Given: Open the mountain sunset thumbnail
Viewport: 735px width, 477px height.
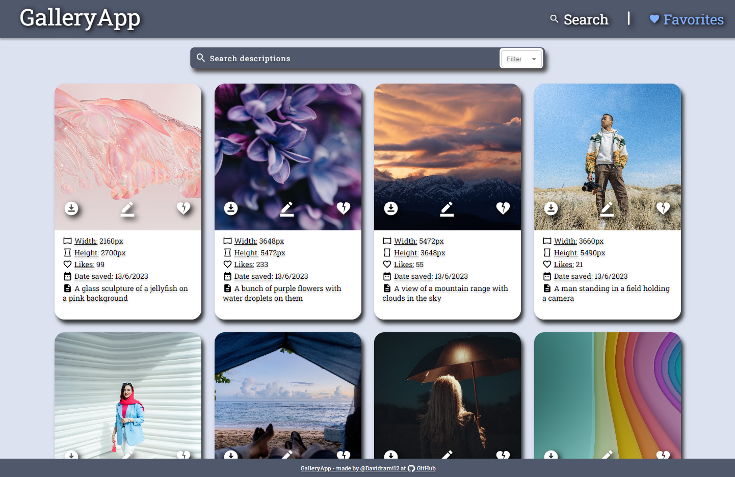Looking at the screenshot, I should [x=448, y=157].
